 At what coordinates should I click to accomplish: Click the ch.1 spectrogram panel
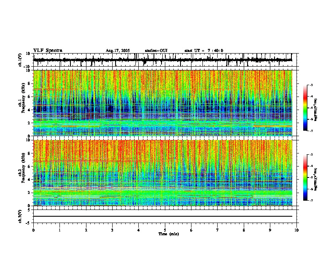(x=162, y=103)
